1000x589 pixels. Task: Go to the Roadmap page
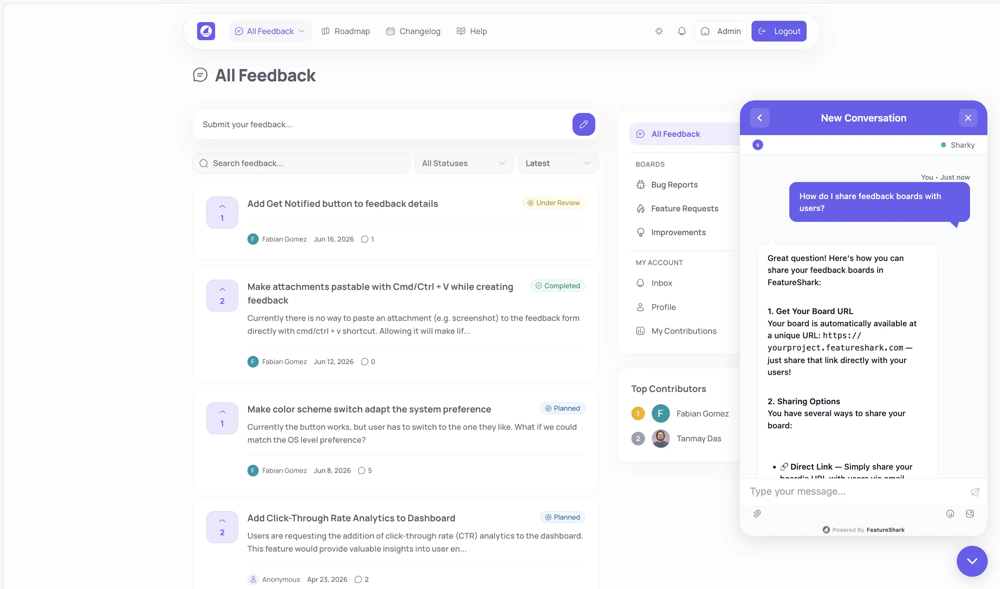pos(346,31)
